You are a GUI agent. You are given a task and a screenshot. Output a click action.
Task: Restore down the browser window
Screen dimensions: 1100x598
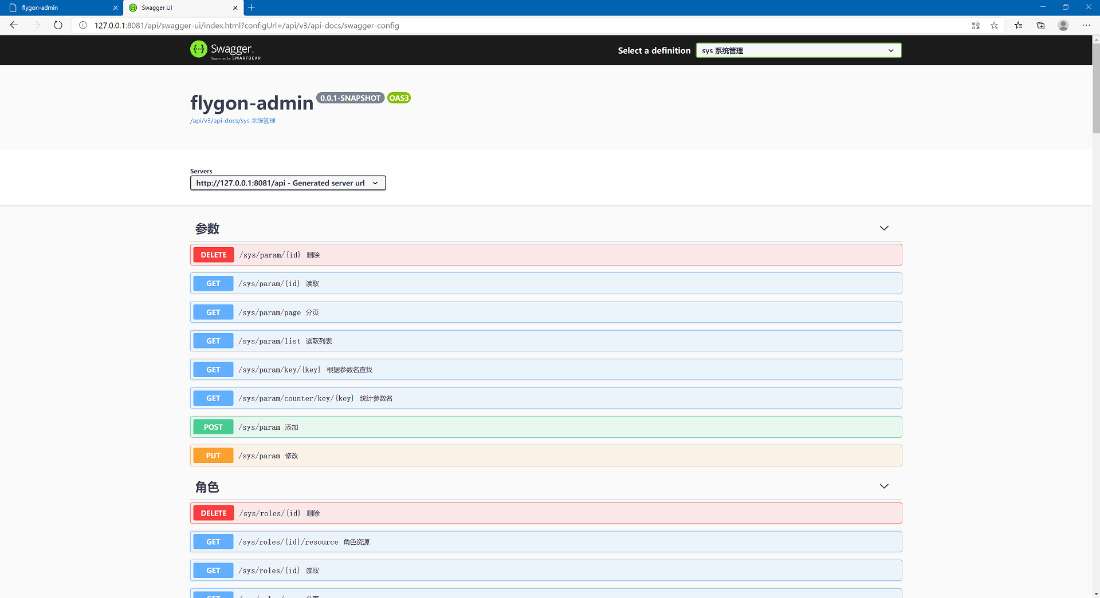click(1066, 7)
